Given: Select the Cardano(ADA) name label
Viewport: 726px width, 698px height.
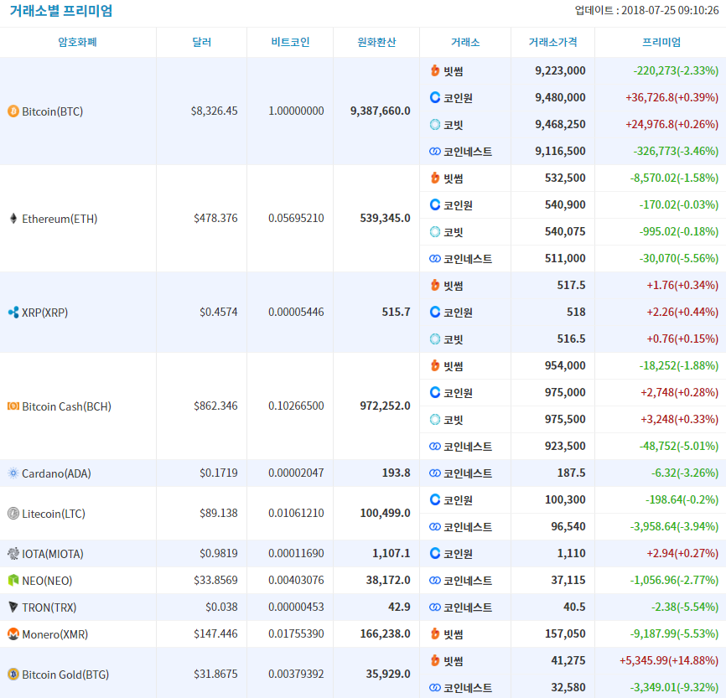Looking at the screenshot, I should coord(56,473).
